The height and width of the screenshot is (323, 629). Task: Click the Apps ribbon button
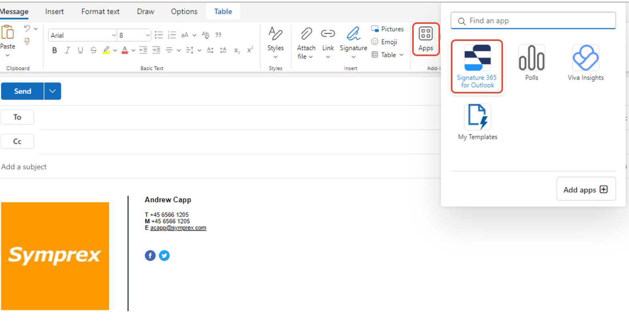point(426,39)
